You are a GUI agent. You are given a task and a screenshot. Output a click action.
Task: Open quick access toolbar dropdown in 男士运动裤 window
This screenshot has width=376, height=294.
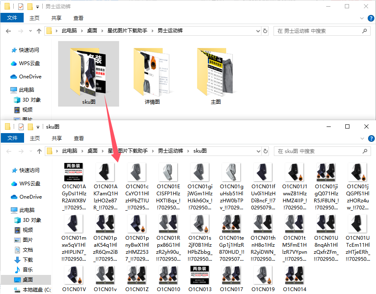[37, 7]
